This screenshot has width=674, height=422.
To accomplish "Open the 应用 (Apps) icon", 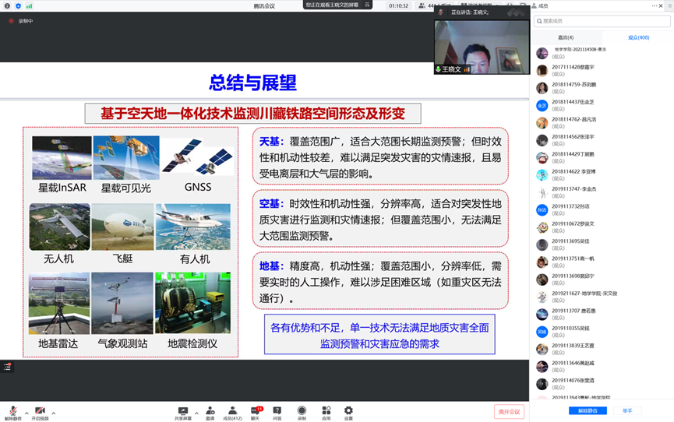I will 326,412.
